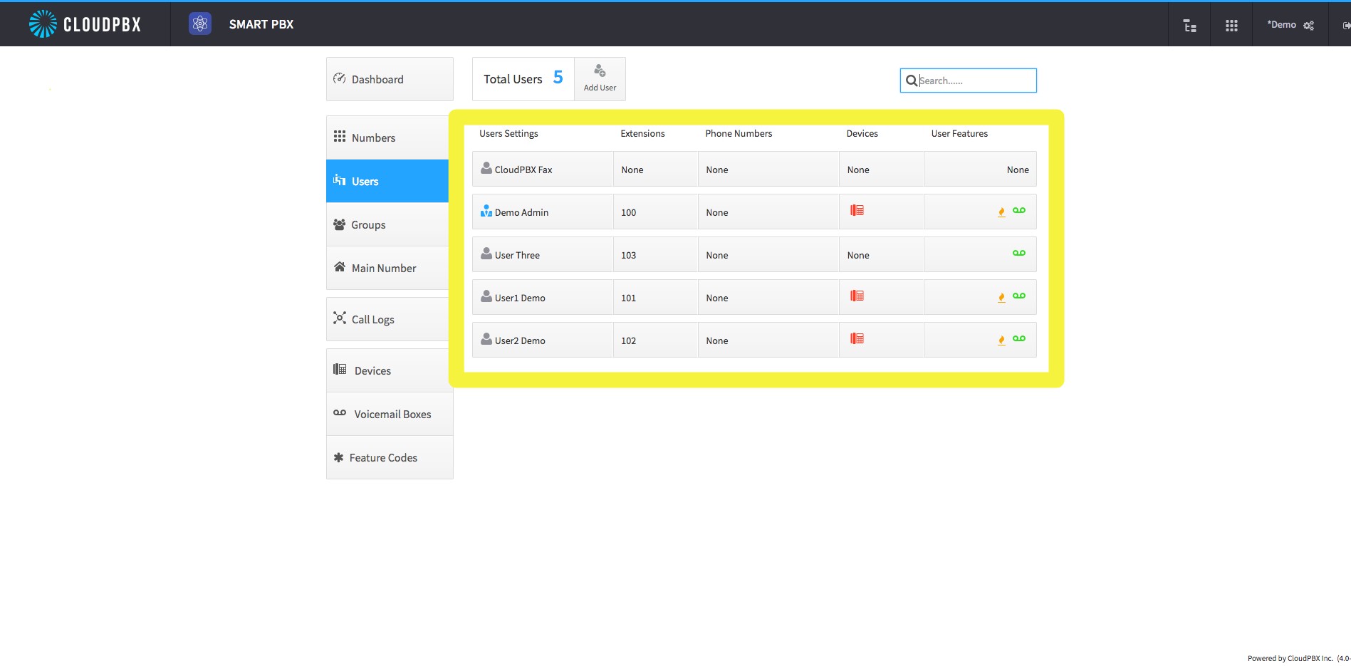1351x666 pixels.
Task: Open the green voicemail icon for User Three
Action: (1018, 253)
